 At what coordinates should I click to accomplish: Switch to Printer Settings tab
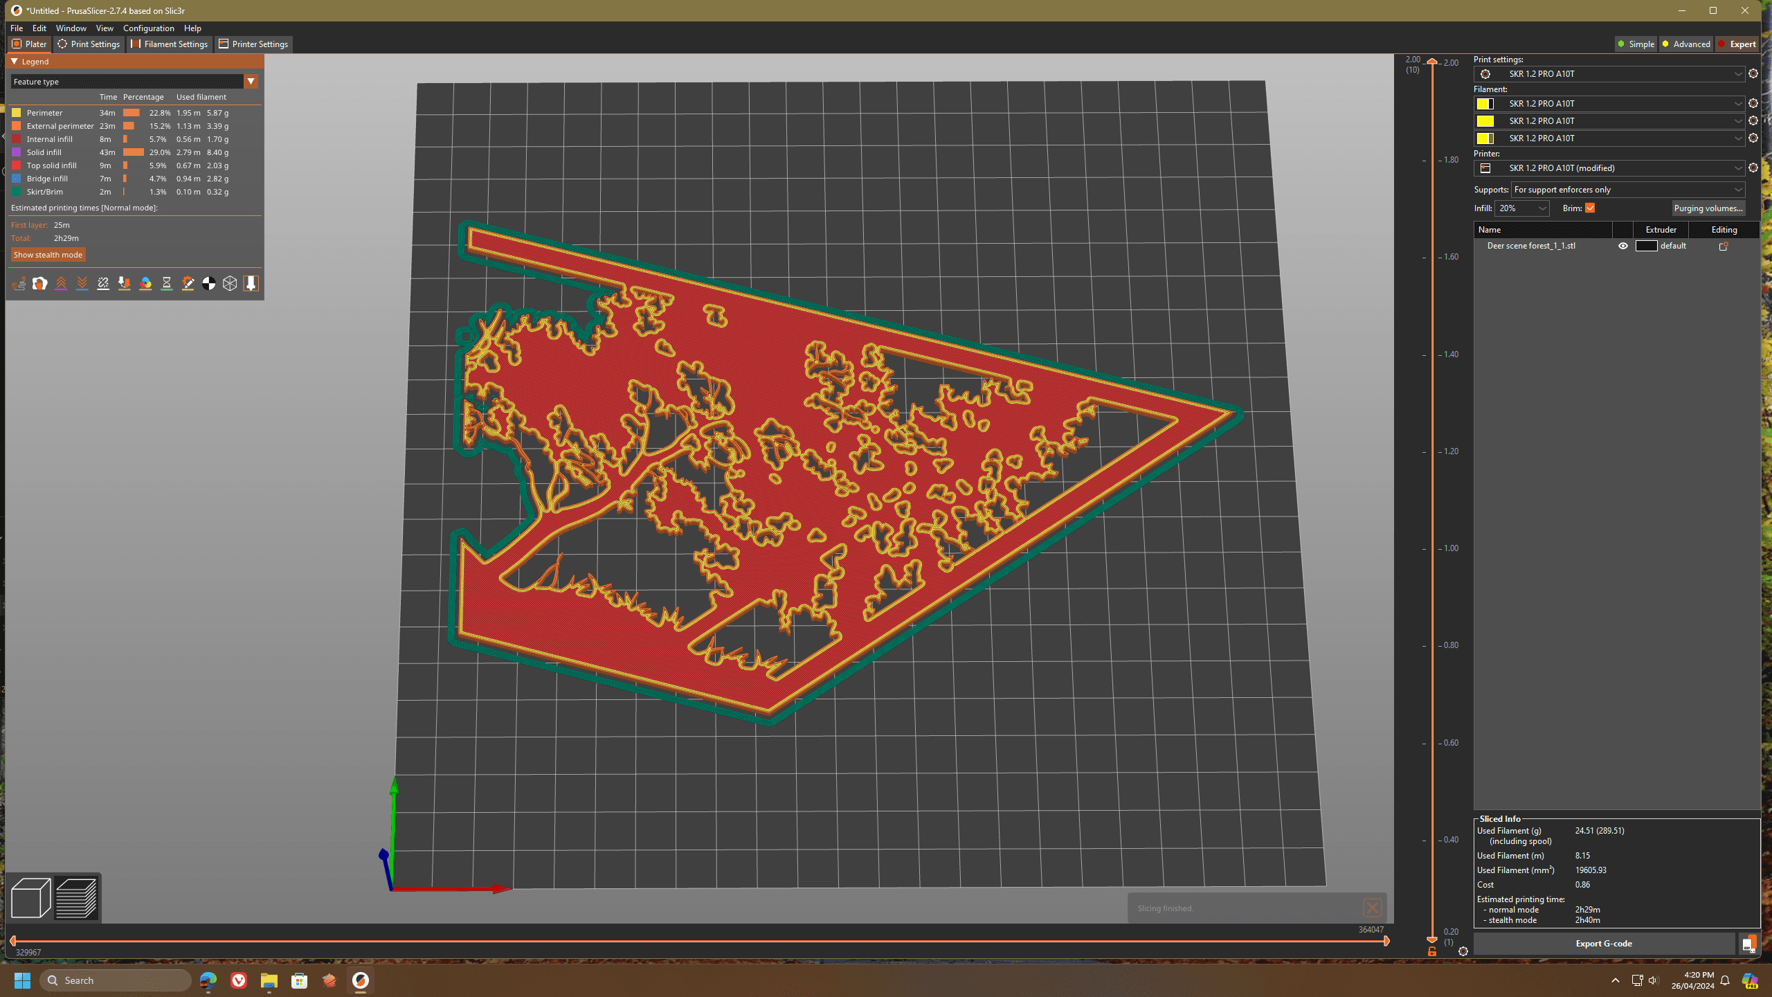pos(253,44)
